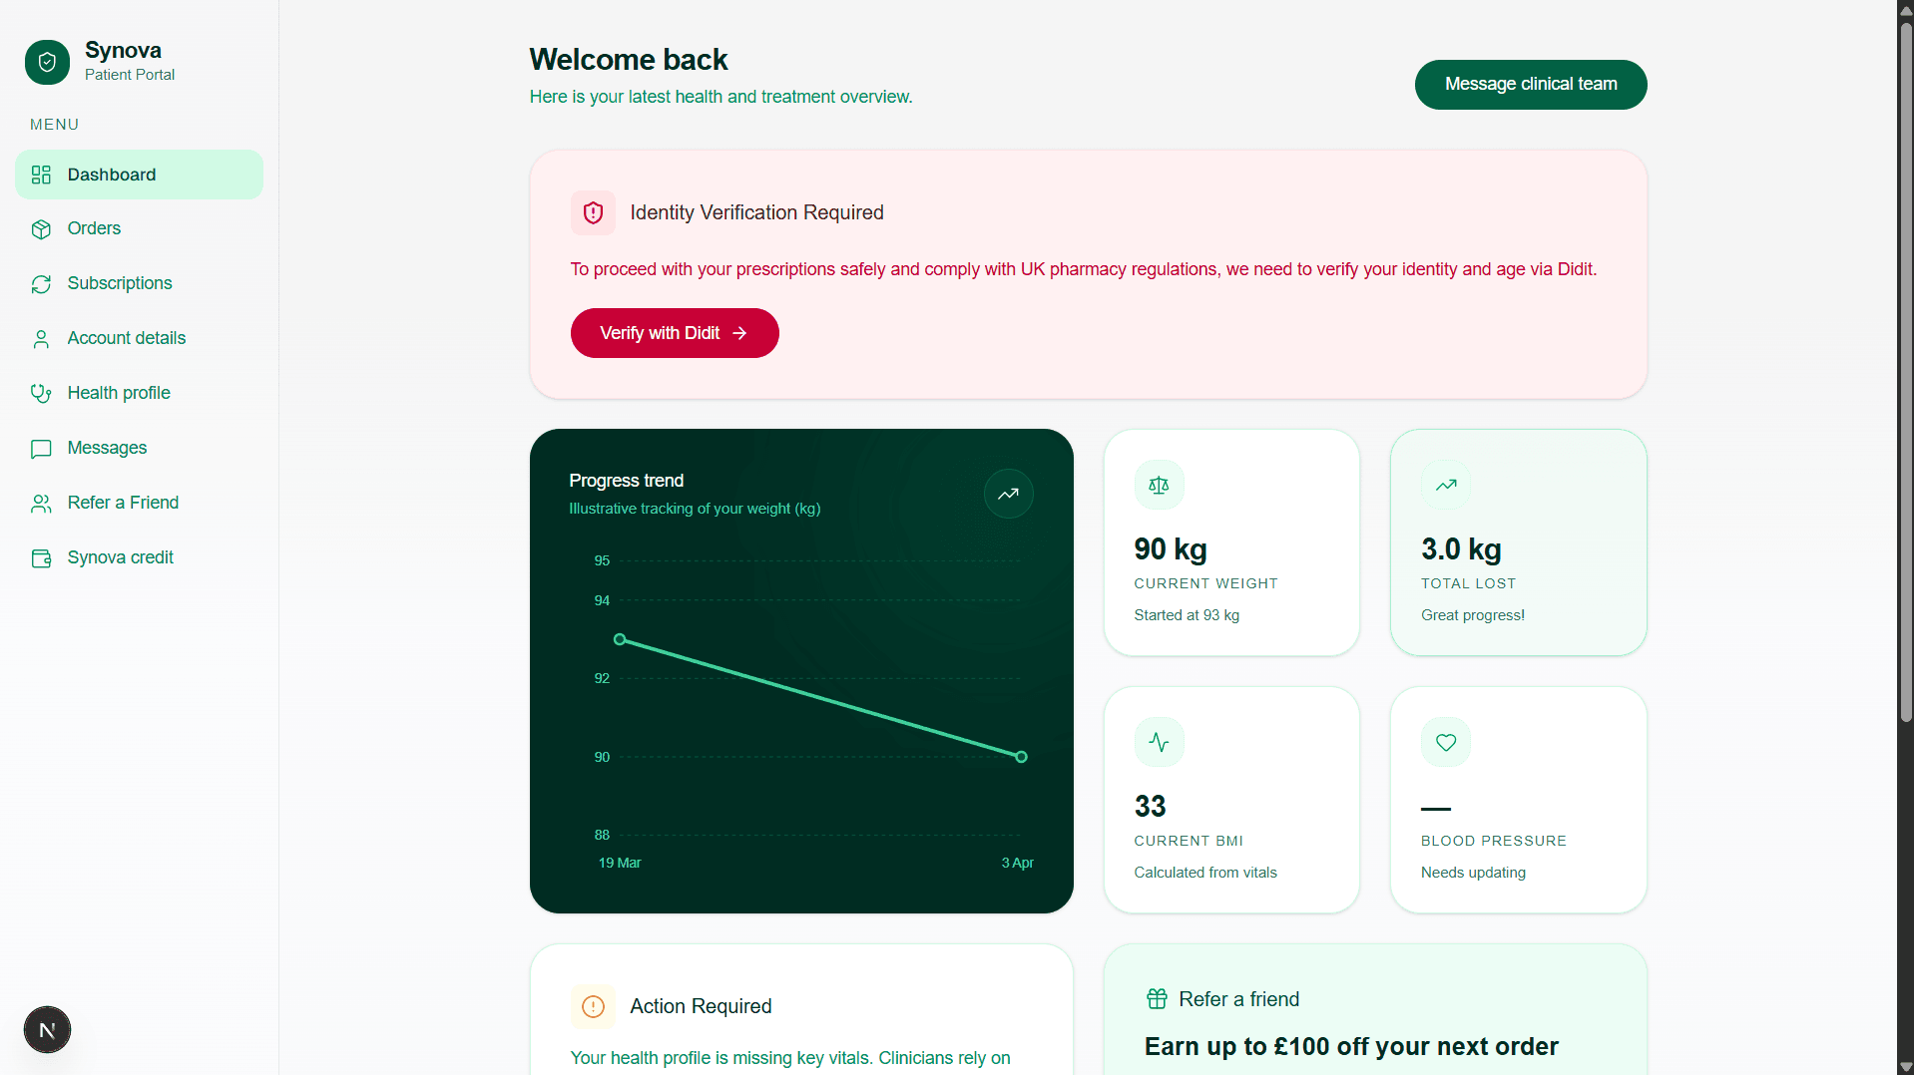Click the Message clinical team button
The image size is (1914, 1075).
tap(1531, 84)
